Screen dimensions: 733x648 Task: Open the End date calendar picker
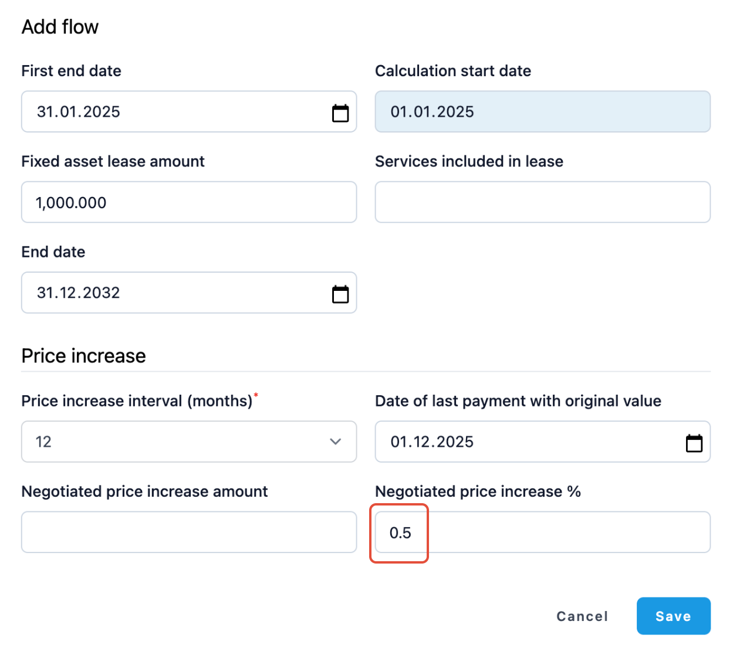click(x=340, y=294)
